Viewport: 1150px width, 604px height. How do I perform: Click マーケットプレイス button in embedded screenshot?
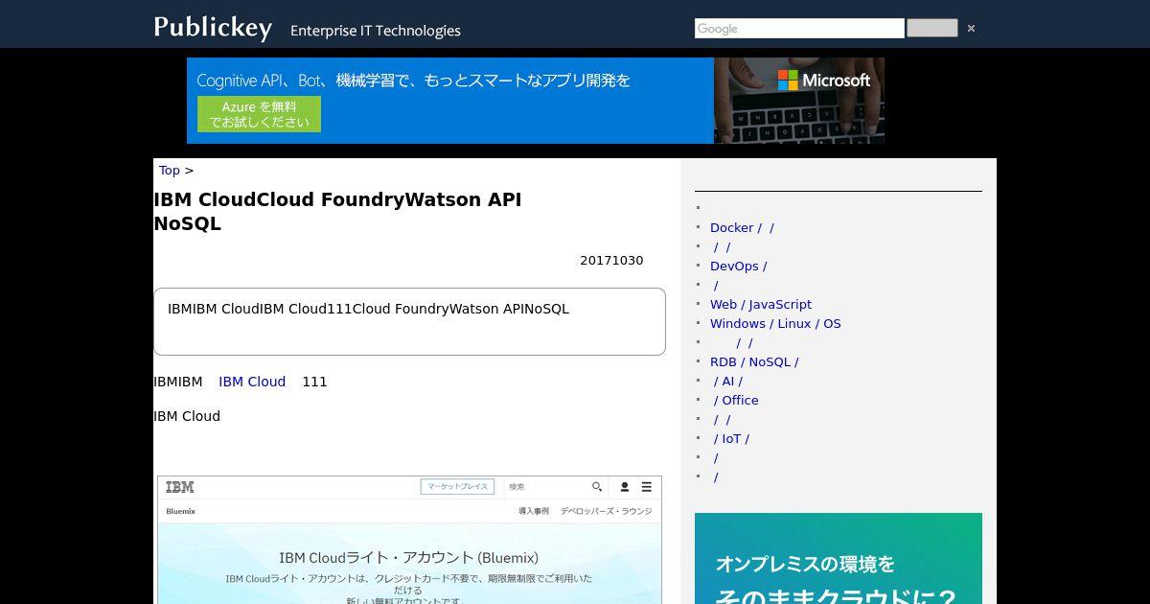pyautogui.click(x=457, y=487)
